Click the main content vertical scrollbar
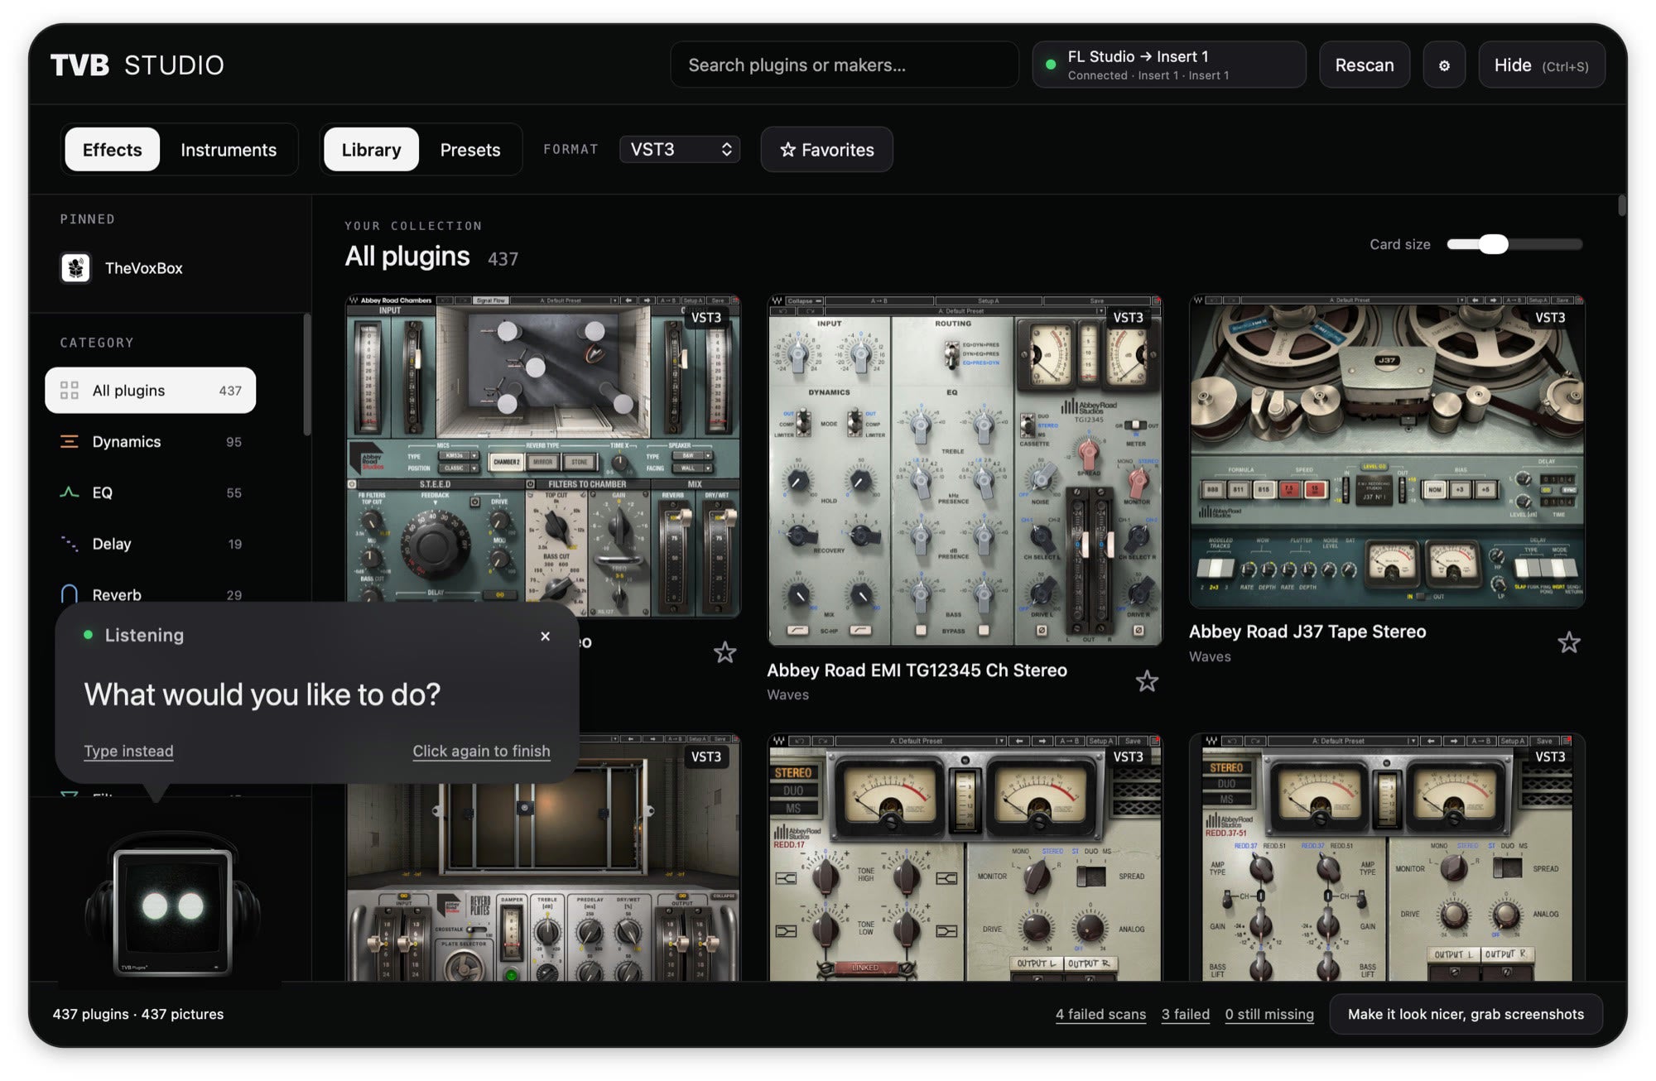The width and height of the screenshot is (1656, 1081). tap(1621, 205)
